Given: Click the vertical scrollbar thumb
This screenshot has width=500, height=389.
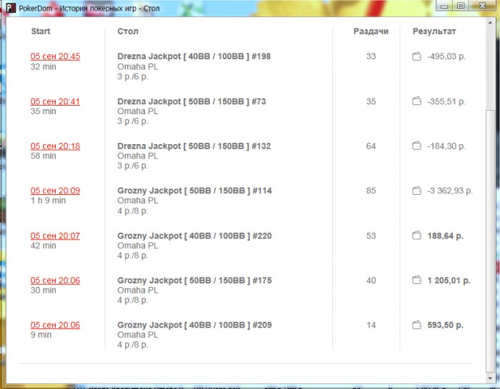Looking at the screenshot, I should click(x=490, y=241).
